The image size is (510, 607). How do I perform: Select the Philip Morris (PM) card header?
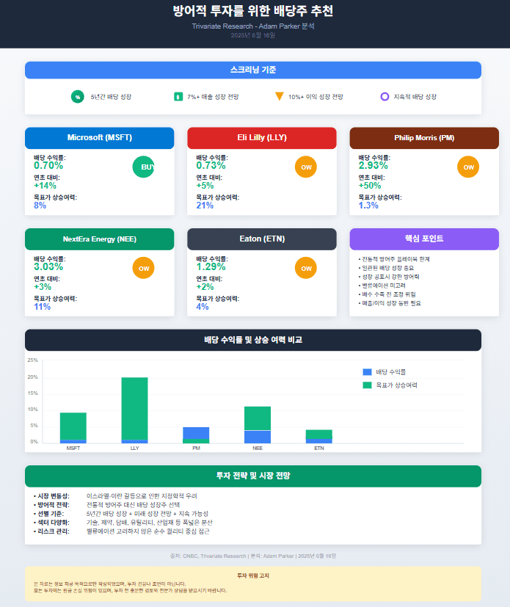click(x=424, y=138)
